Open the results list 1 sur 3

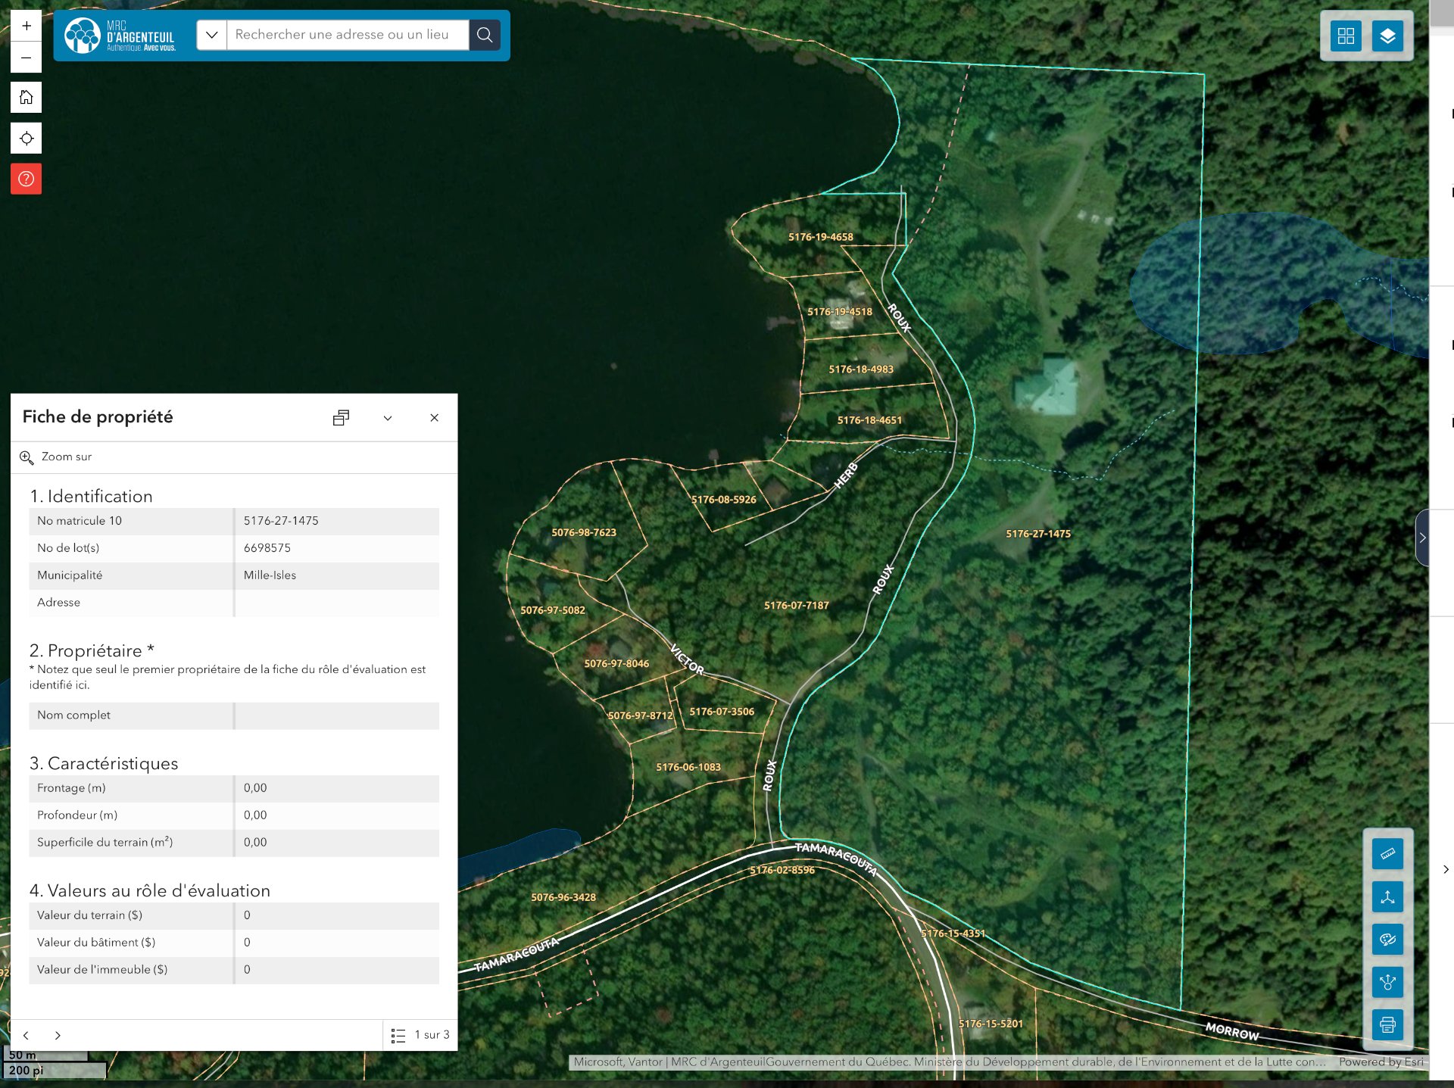tap(420, 1035)
